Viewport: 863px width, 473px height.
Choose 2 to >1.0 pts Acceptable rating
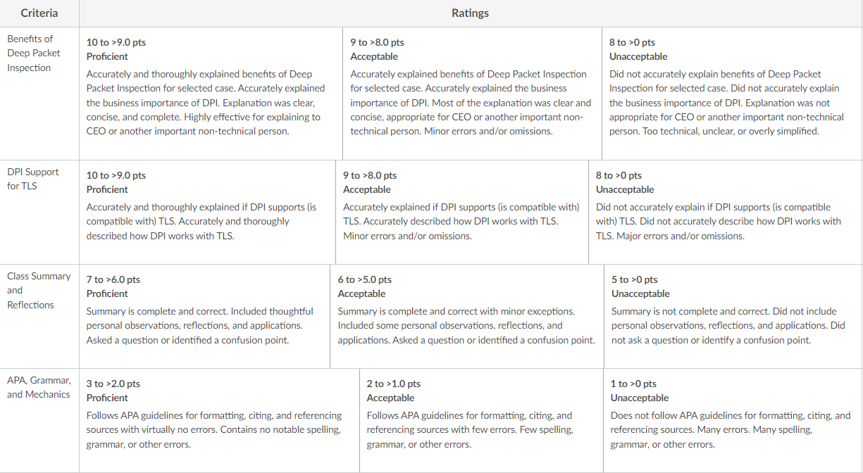coord(481,420)
